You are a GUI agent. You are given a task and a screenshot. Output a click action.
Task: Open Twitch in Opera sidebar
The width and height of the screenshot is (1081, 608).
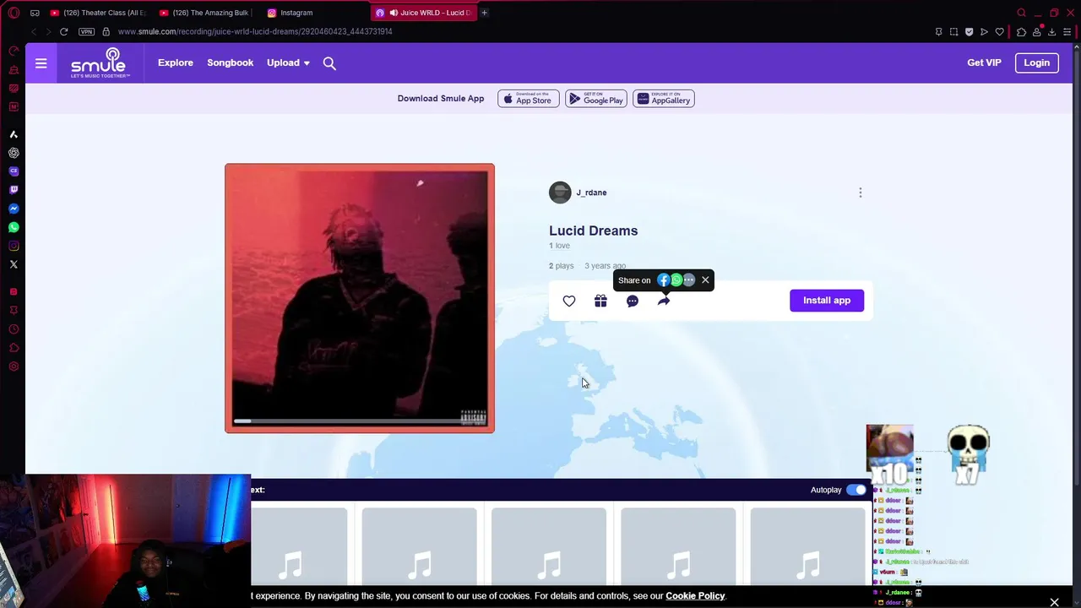tap(14, 190)
